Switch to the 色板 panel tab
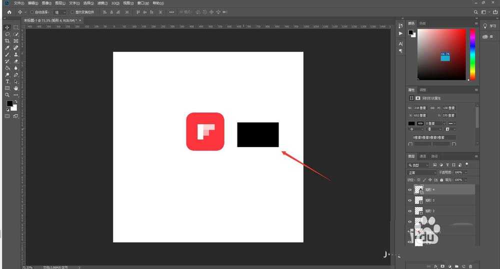 pos(422,23)
